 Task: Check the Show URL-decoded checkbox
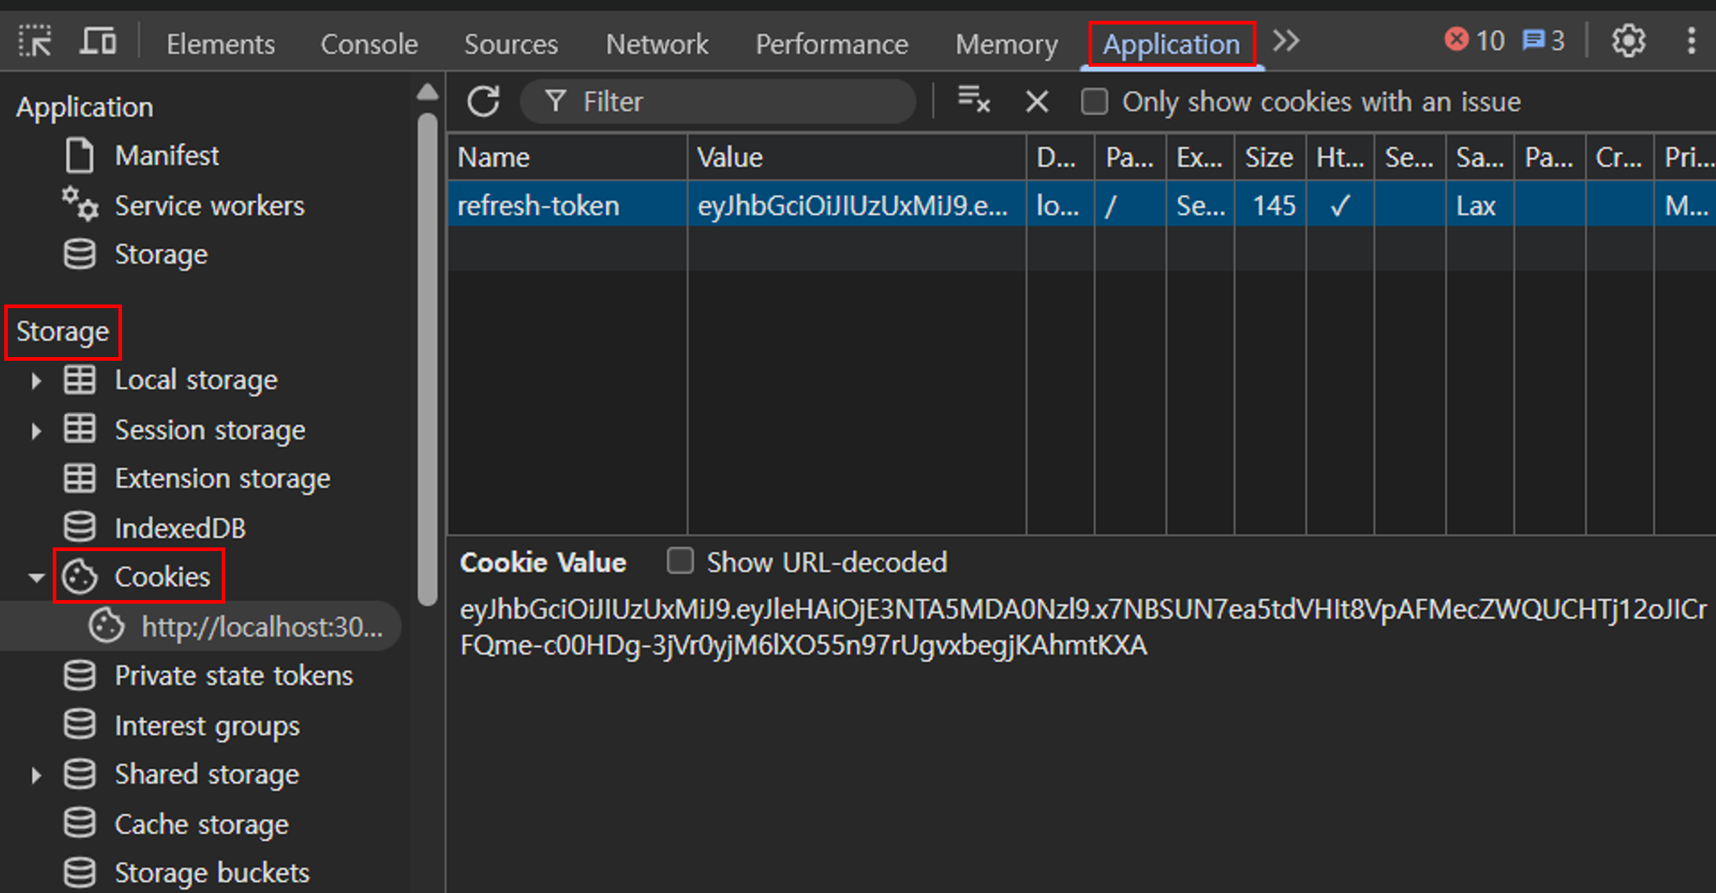(680, 561)
